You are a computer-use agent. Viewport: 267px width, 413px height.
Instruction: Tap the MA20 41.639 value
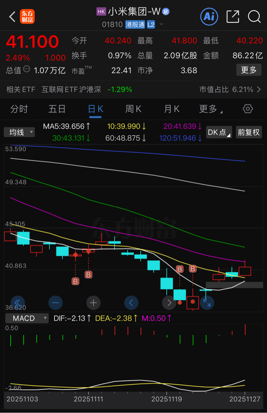[x=183, y=127]
